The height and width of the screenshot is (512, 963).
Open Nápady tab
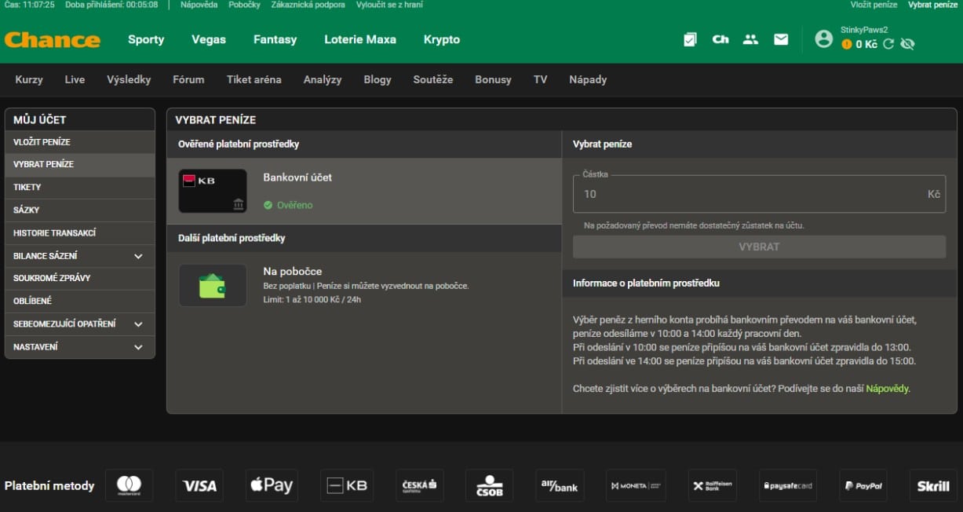tap(588, 79)
